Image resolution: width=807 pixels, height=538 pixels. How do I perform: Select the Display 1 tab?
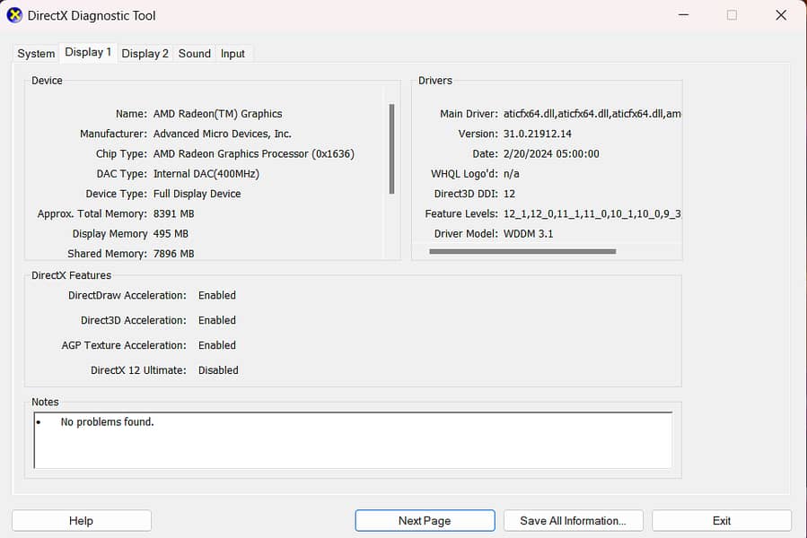click(x=88, y=52)
